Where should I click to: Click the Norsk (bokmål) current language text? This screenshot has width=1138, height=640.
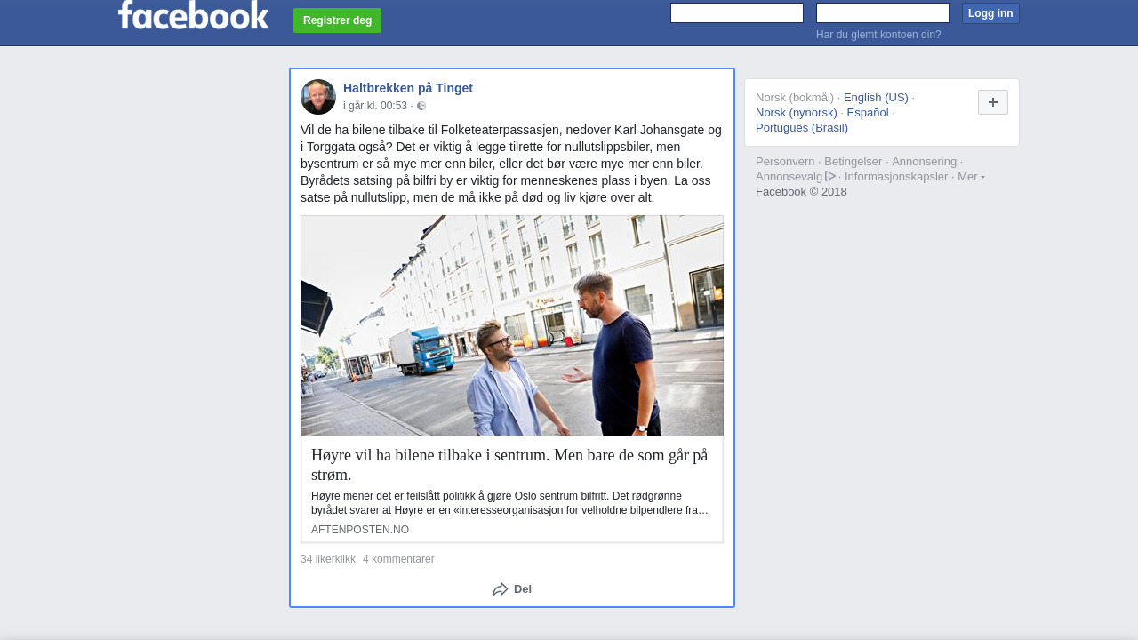[795, 98]
